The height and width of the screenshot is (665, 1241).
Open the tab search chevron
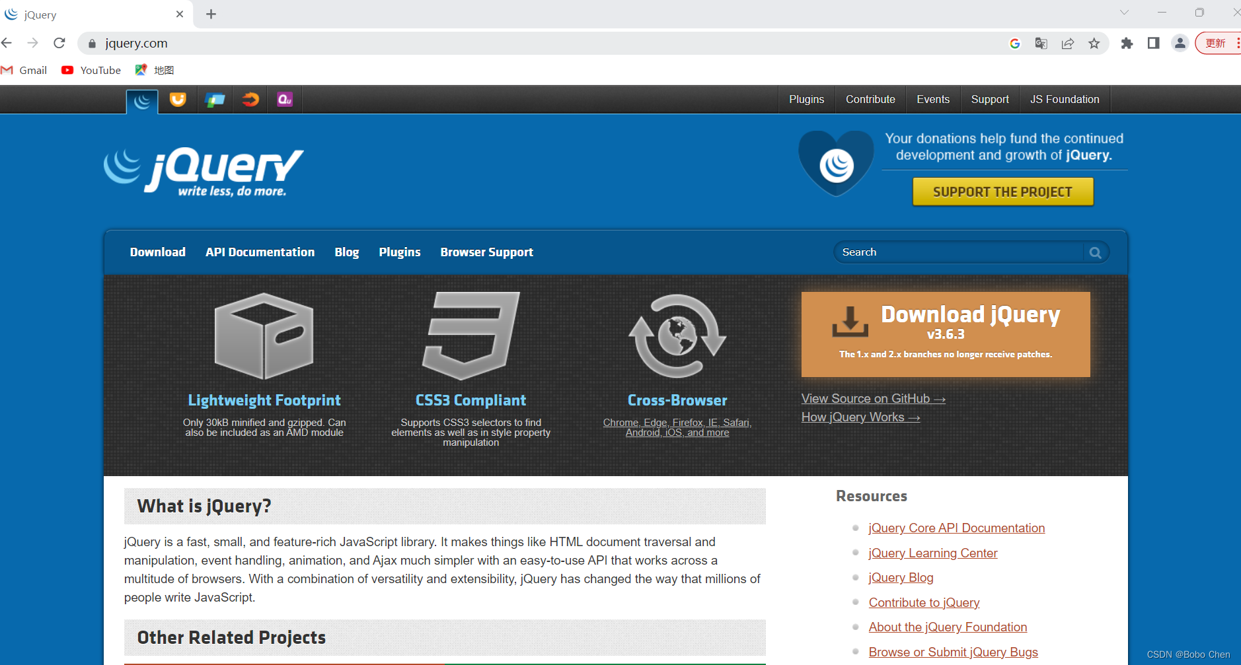point(1124,13)
